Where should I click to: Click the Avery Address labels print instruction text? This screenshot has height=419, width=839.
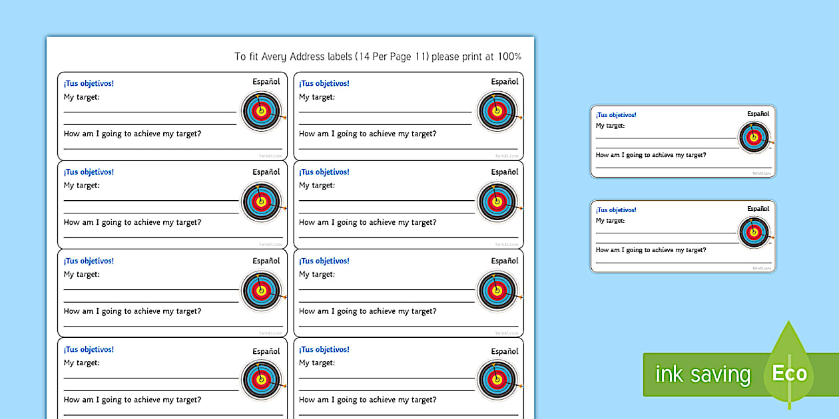point(378,57)
